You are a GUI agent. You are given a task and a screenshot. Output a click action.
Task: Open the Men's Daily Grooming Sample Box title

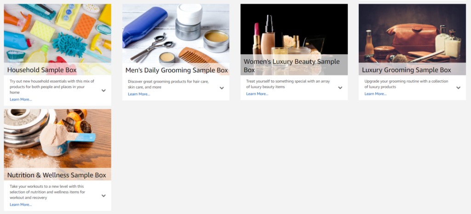click(177, 70)
